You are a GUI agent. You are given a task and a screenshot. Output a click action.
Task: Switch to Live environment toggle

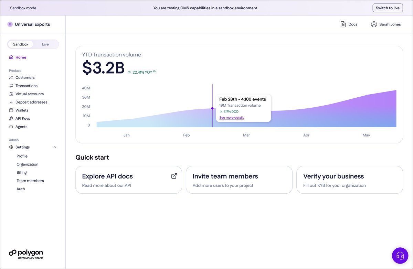(x=45, y=44)
